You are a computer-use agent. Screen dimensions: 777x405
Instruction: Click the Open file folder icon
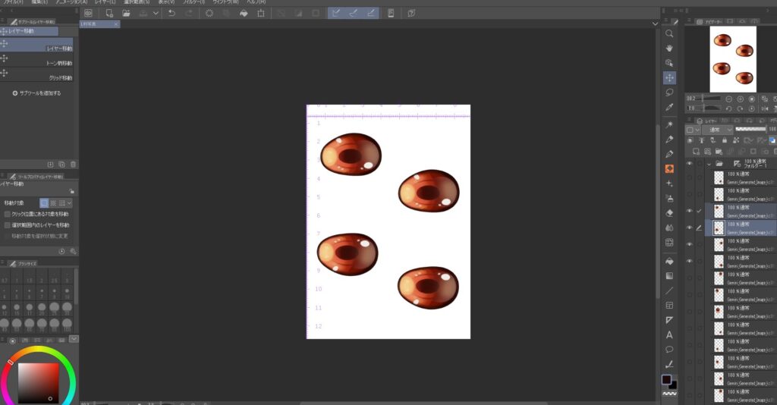click(127, 13)
